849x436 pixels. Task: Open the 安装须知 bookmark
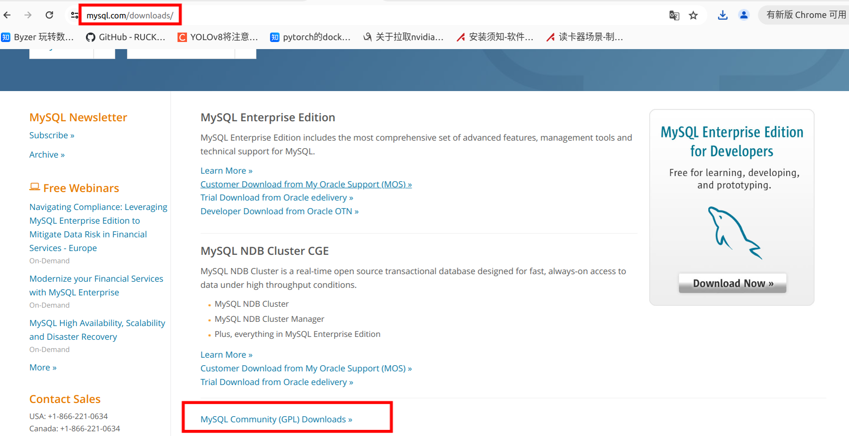(495, 37)
